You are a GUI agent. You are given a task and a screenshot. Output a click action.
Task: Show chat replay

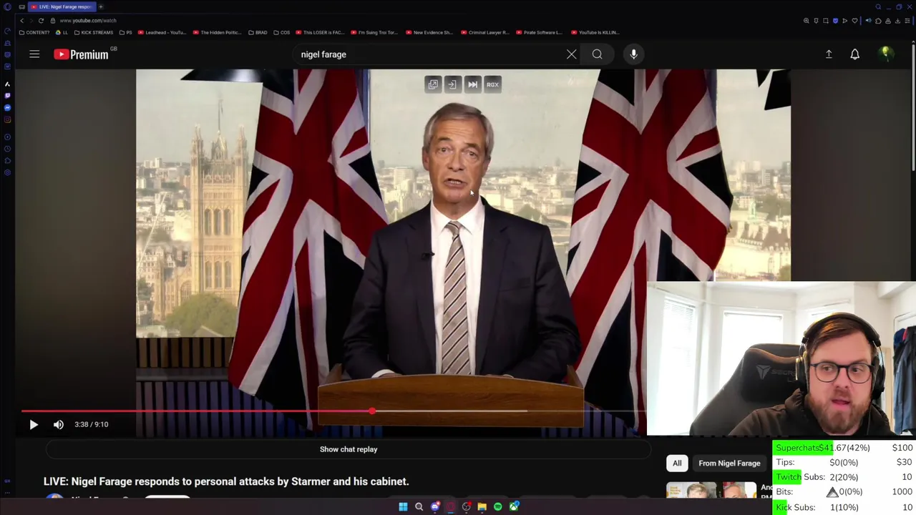(x=349, y=449)
